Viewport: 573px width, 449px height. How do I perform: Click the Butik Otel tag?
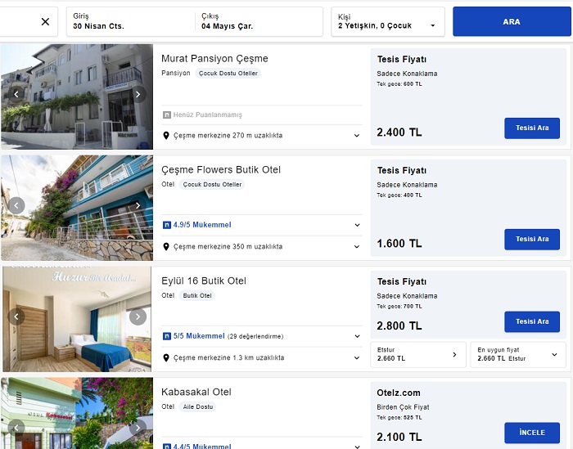197,296
